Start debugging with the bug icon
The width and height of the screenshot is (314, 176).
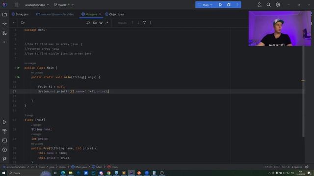click(229, 5)
